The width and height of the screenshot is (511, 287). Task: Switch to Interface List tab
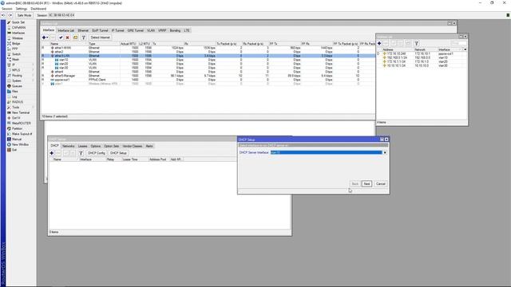[x=65, y=30]
